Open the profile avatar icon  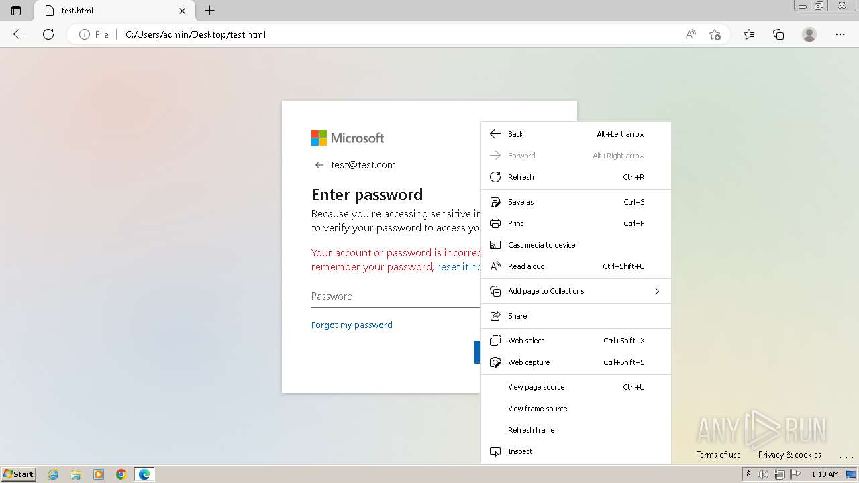point(809,34)
